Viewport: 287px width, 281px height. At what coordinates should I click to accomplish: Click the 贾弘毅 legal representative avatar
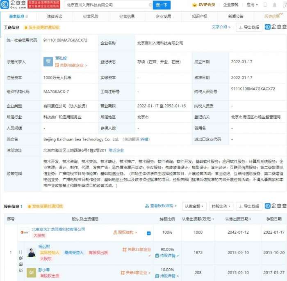point(48,61)
